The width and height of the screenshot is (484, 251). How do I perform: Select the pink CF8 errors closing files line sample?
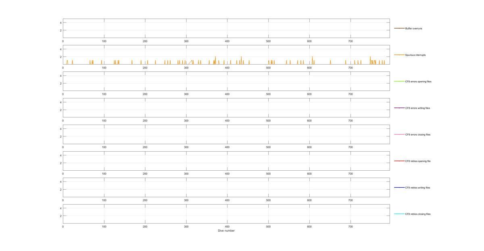tap(399, 134)
